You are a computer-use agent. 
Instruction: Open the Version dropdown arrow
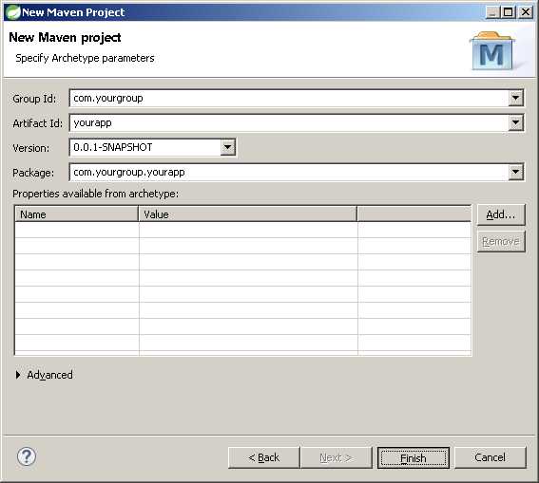pyautogui.click(x=227, y=147)
